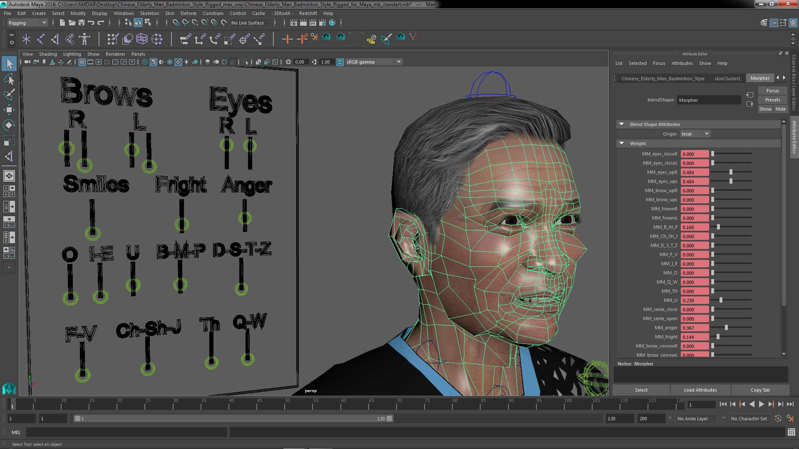Open the sRGB gamma view transform dropdown

[x=374, y=62]
